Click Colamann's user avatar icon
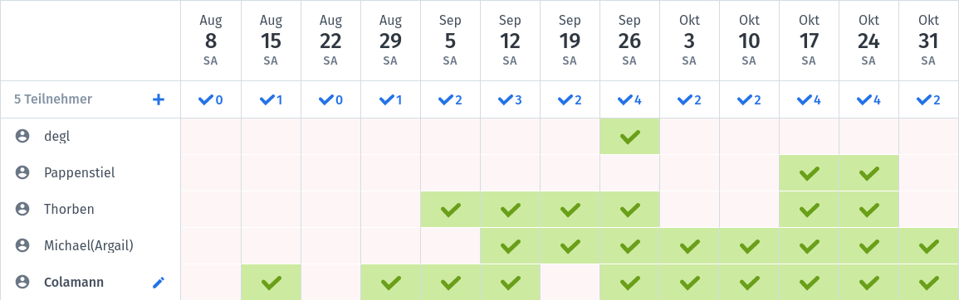The height and width of the screenshot is (300, 959). (x=22, y=283)
